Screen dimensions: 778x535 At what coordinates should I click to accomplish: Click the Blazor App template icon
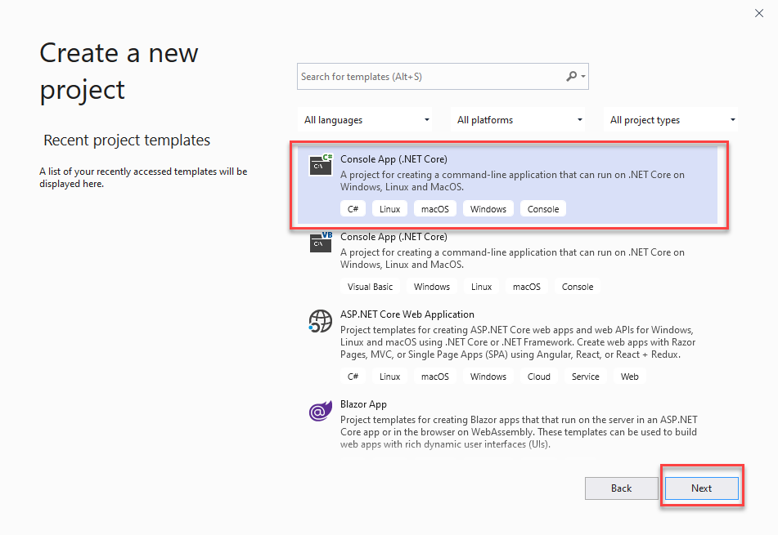(321, 411)
